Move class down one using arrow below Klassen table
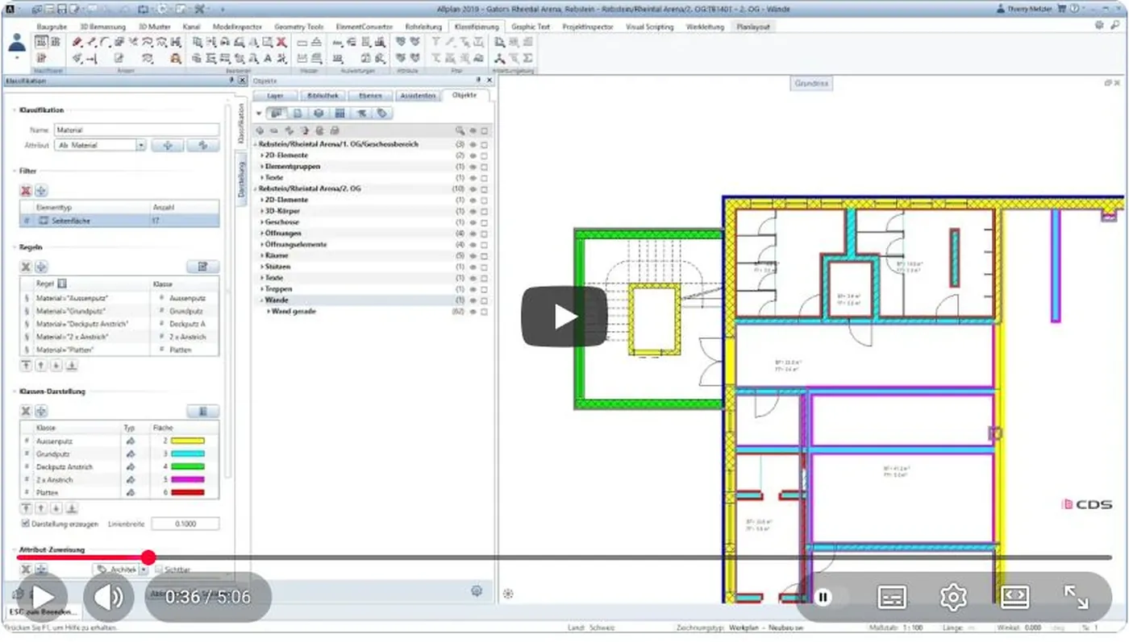Image resolution: width=1129 pixels, height=642 pixels. (56, 508)
